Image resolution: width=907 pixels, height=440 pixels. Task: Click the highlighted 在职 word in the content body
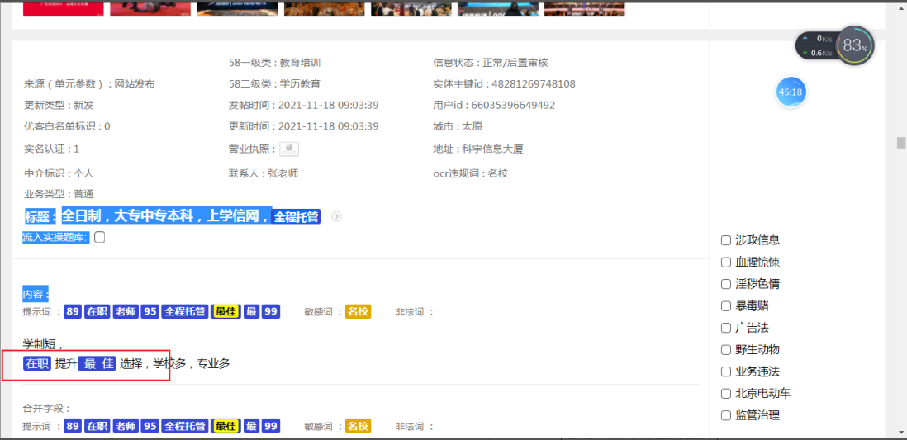click(37, 364)
